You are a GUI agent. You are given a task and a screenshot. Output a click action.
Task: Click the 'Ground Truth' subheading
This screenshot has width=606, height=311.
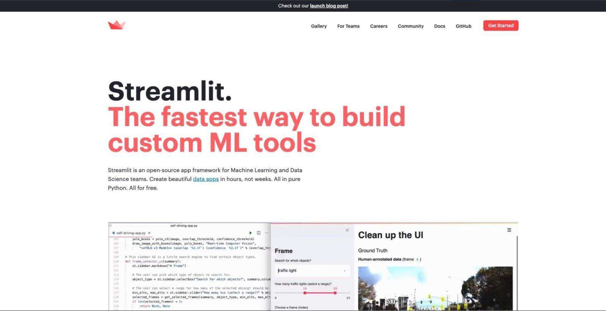pyautogui.click(x=373, y=250)
